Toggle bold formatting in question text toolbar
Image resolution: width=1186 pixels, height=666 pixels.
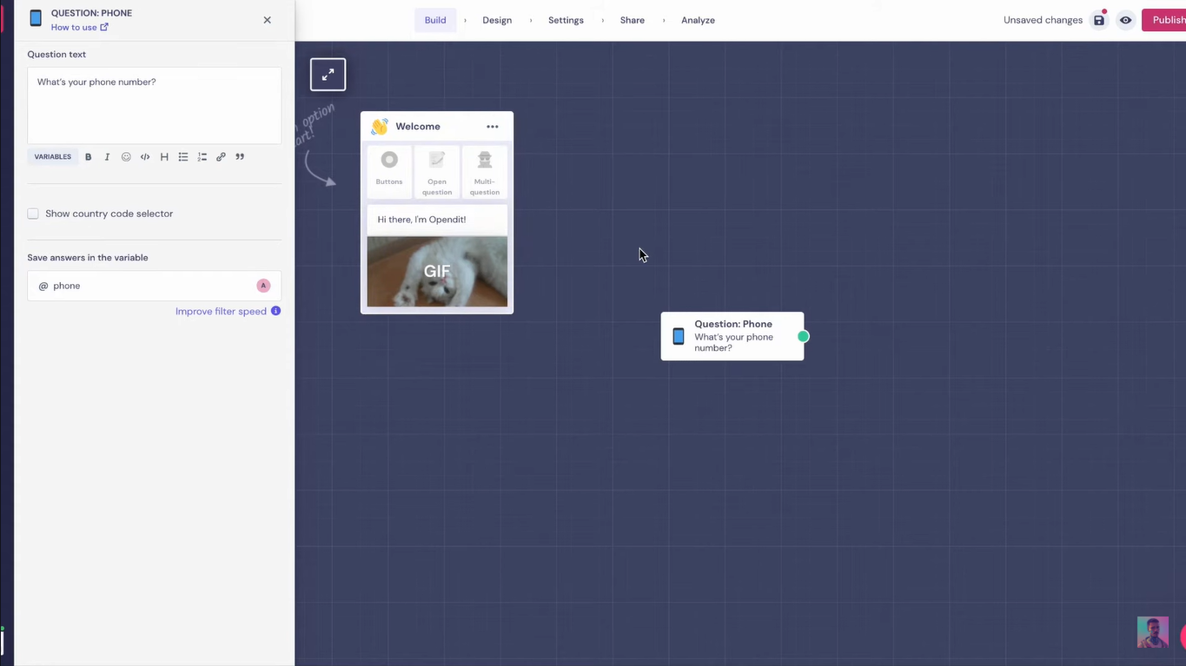click(x=88, y=157)
